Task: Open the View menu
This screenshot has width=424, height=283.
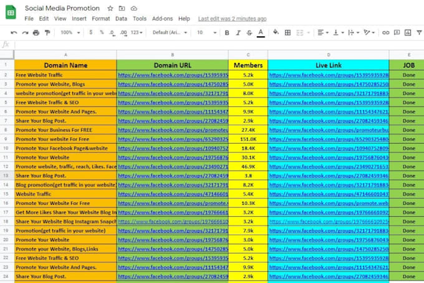Action: [60, 19]
